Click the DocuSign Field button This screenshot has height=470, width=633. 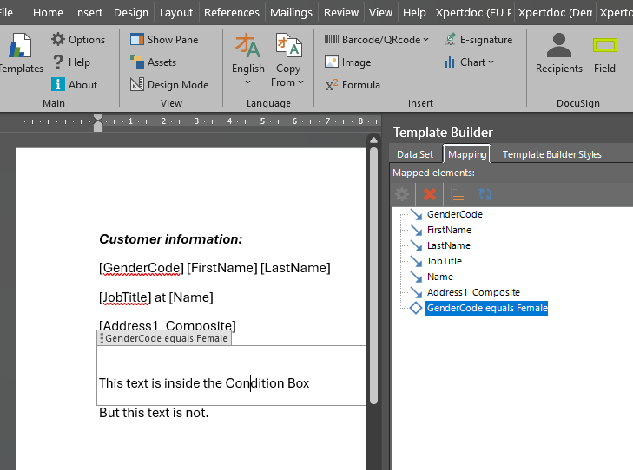pyautogui.click(x=604, y=55)
